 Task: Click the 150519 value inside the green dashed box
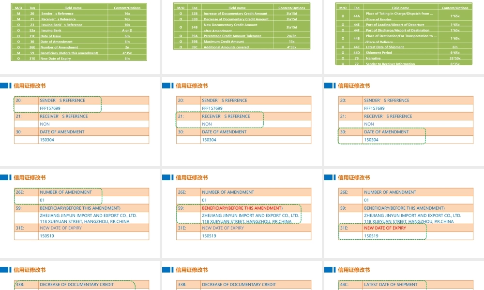pyautogui.click(x=371, y=236)
